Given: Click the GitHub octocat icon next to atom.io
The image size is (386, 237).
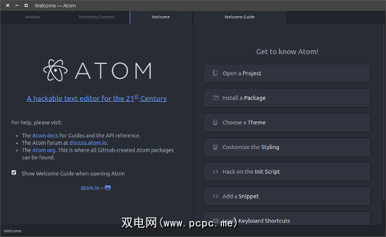Looking at the screenshot, I should pos(108,188).
